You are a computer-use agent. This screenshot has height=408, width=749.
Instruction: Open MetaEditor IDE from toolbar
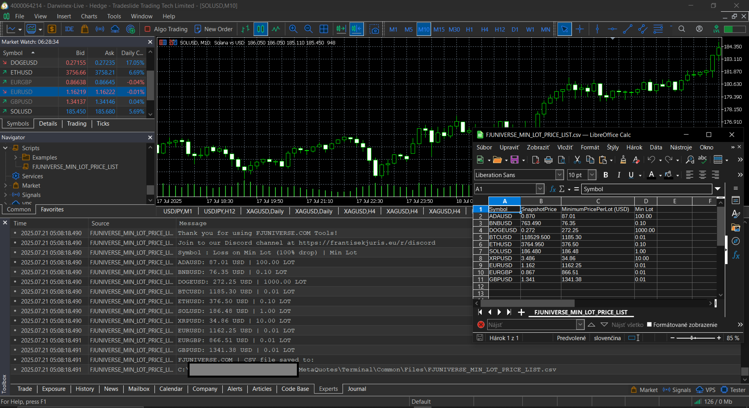pyautogui.click(x=69, y=29)
